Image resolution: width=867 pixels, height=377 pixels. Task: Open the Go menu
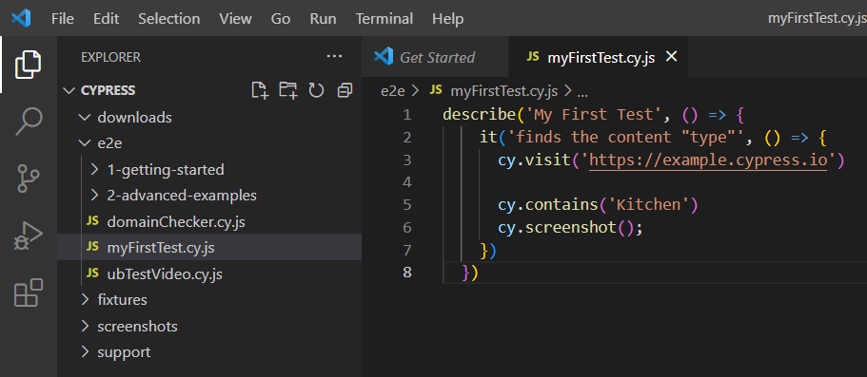(x=281, y=18)
